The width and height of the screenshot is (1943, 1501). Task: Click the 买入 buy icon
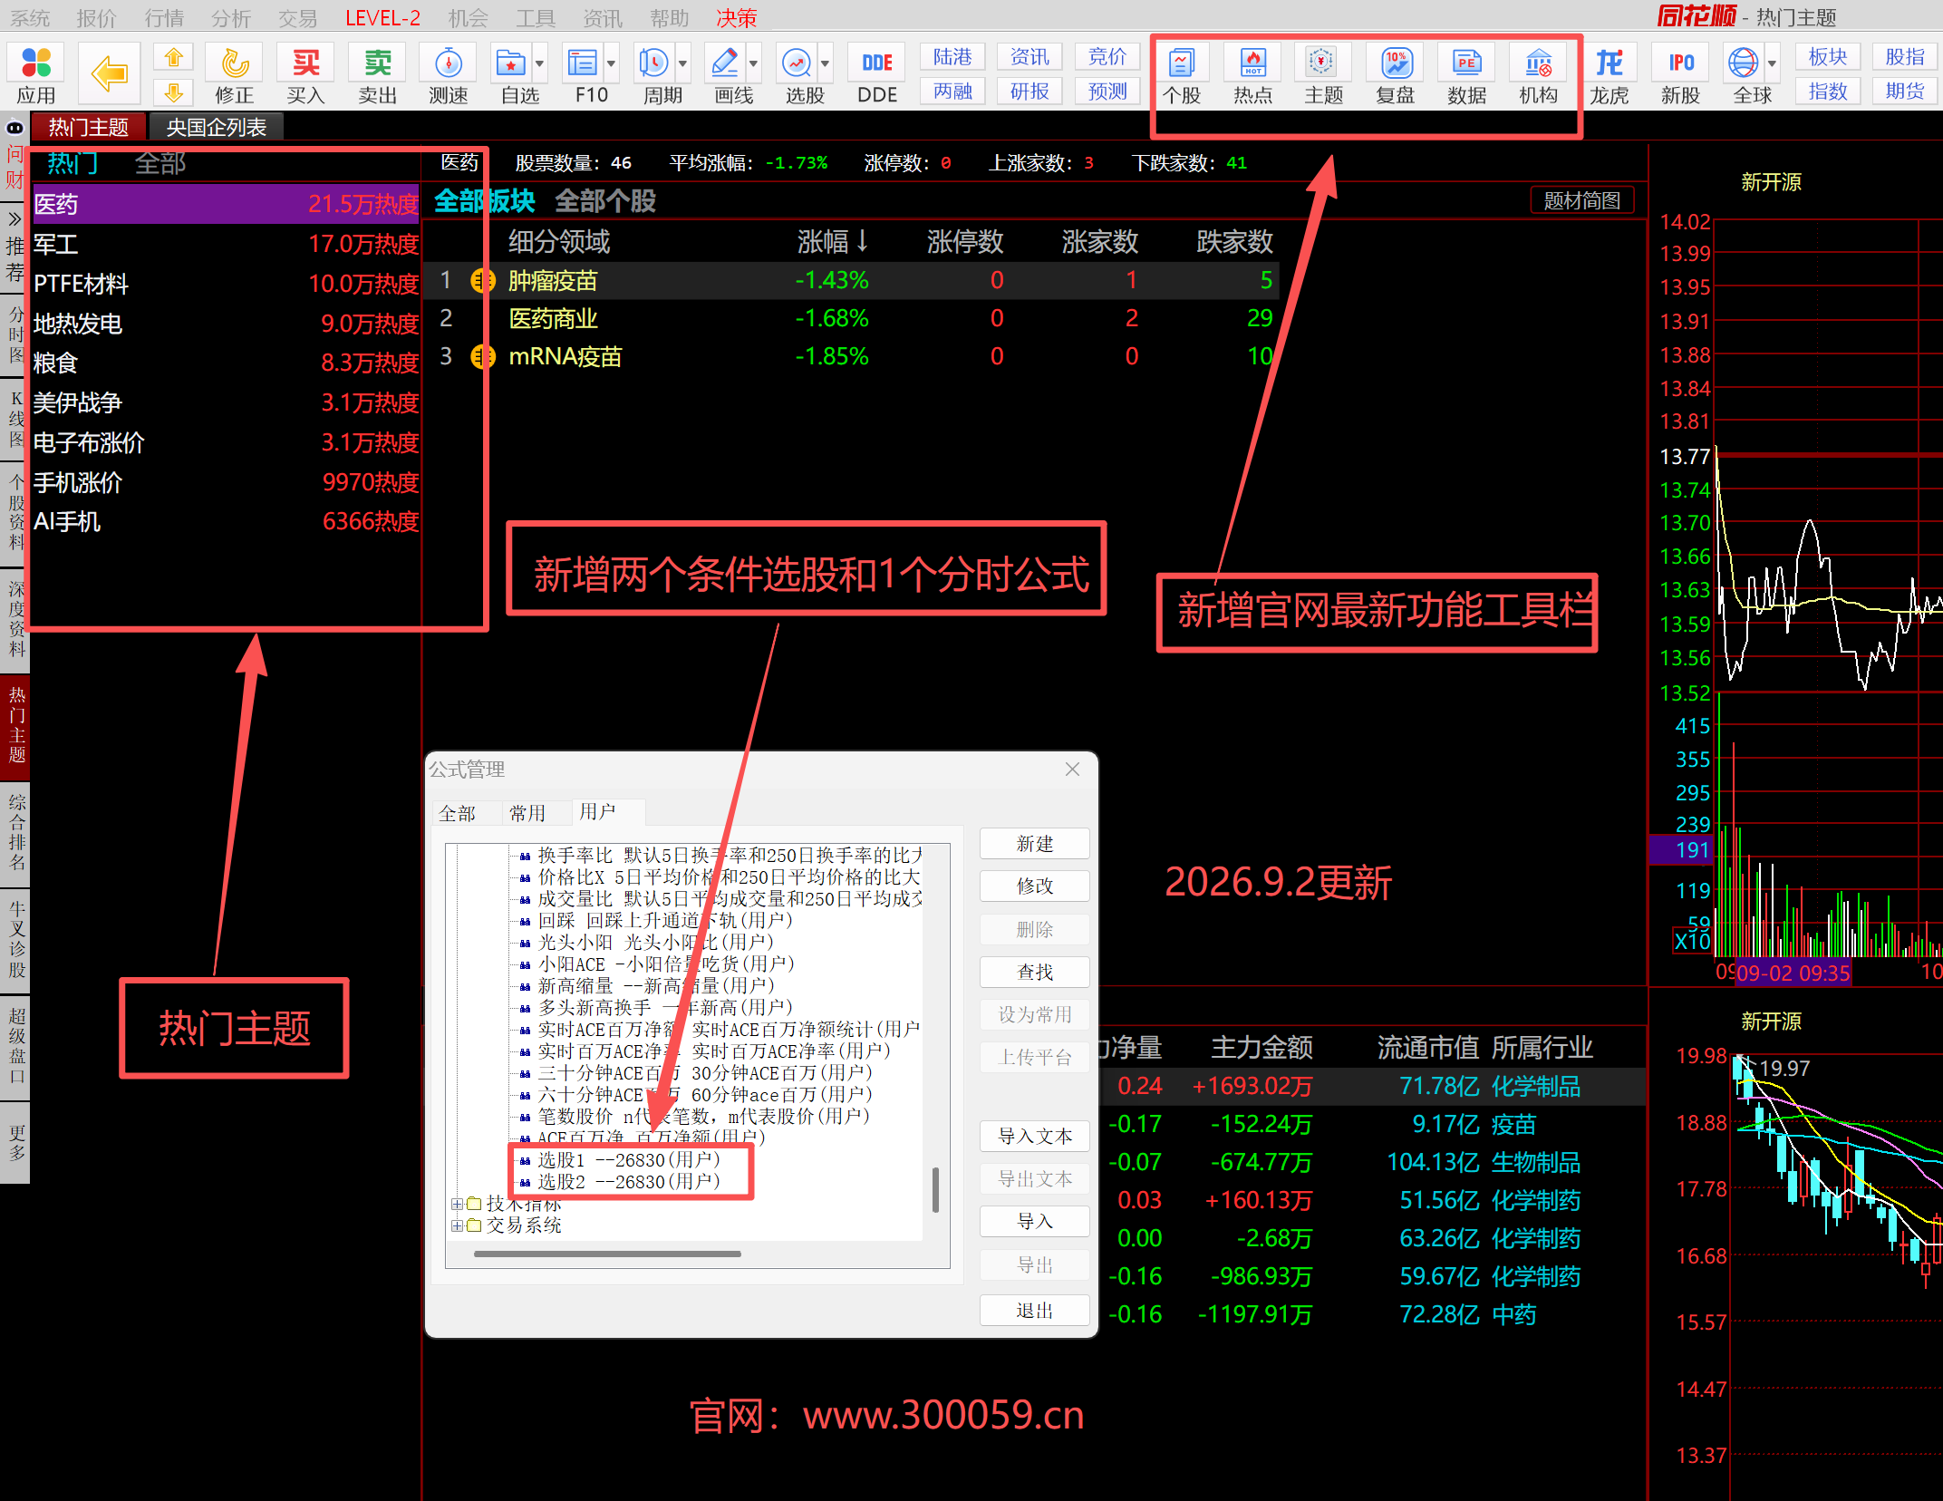tap(305, 73)
